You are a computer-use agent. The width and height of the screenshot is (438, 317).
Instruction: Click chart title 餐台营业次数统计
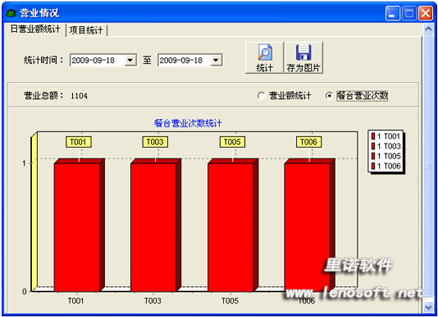pos(188,123)
